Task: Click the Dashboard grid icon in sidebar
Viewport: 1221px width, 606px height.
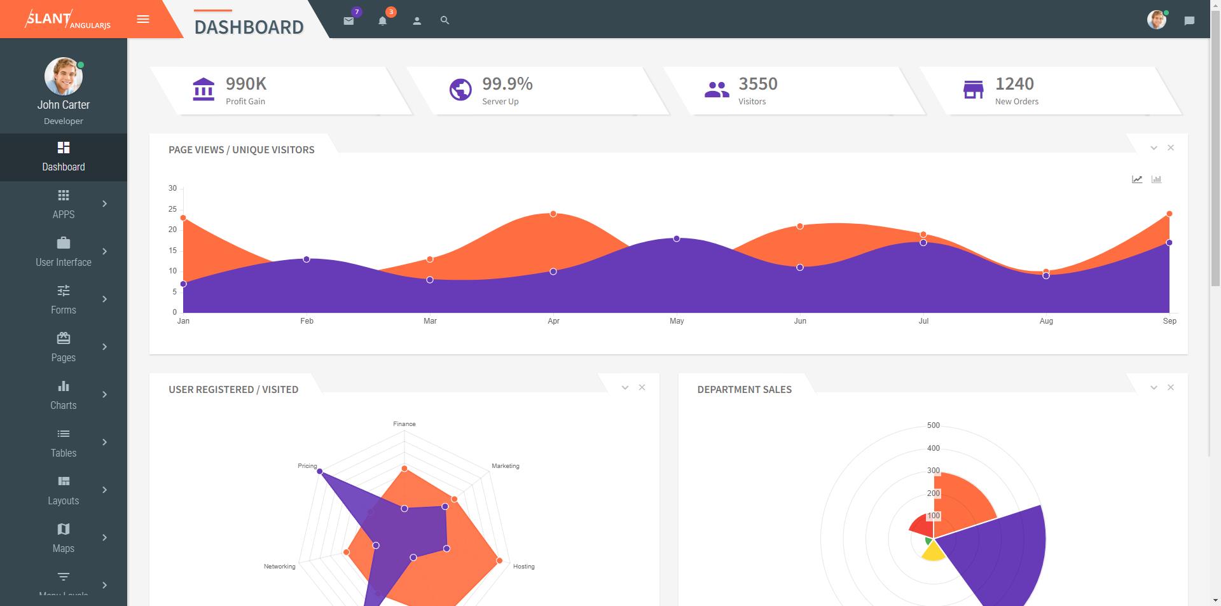Action: 64,148
